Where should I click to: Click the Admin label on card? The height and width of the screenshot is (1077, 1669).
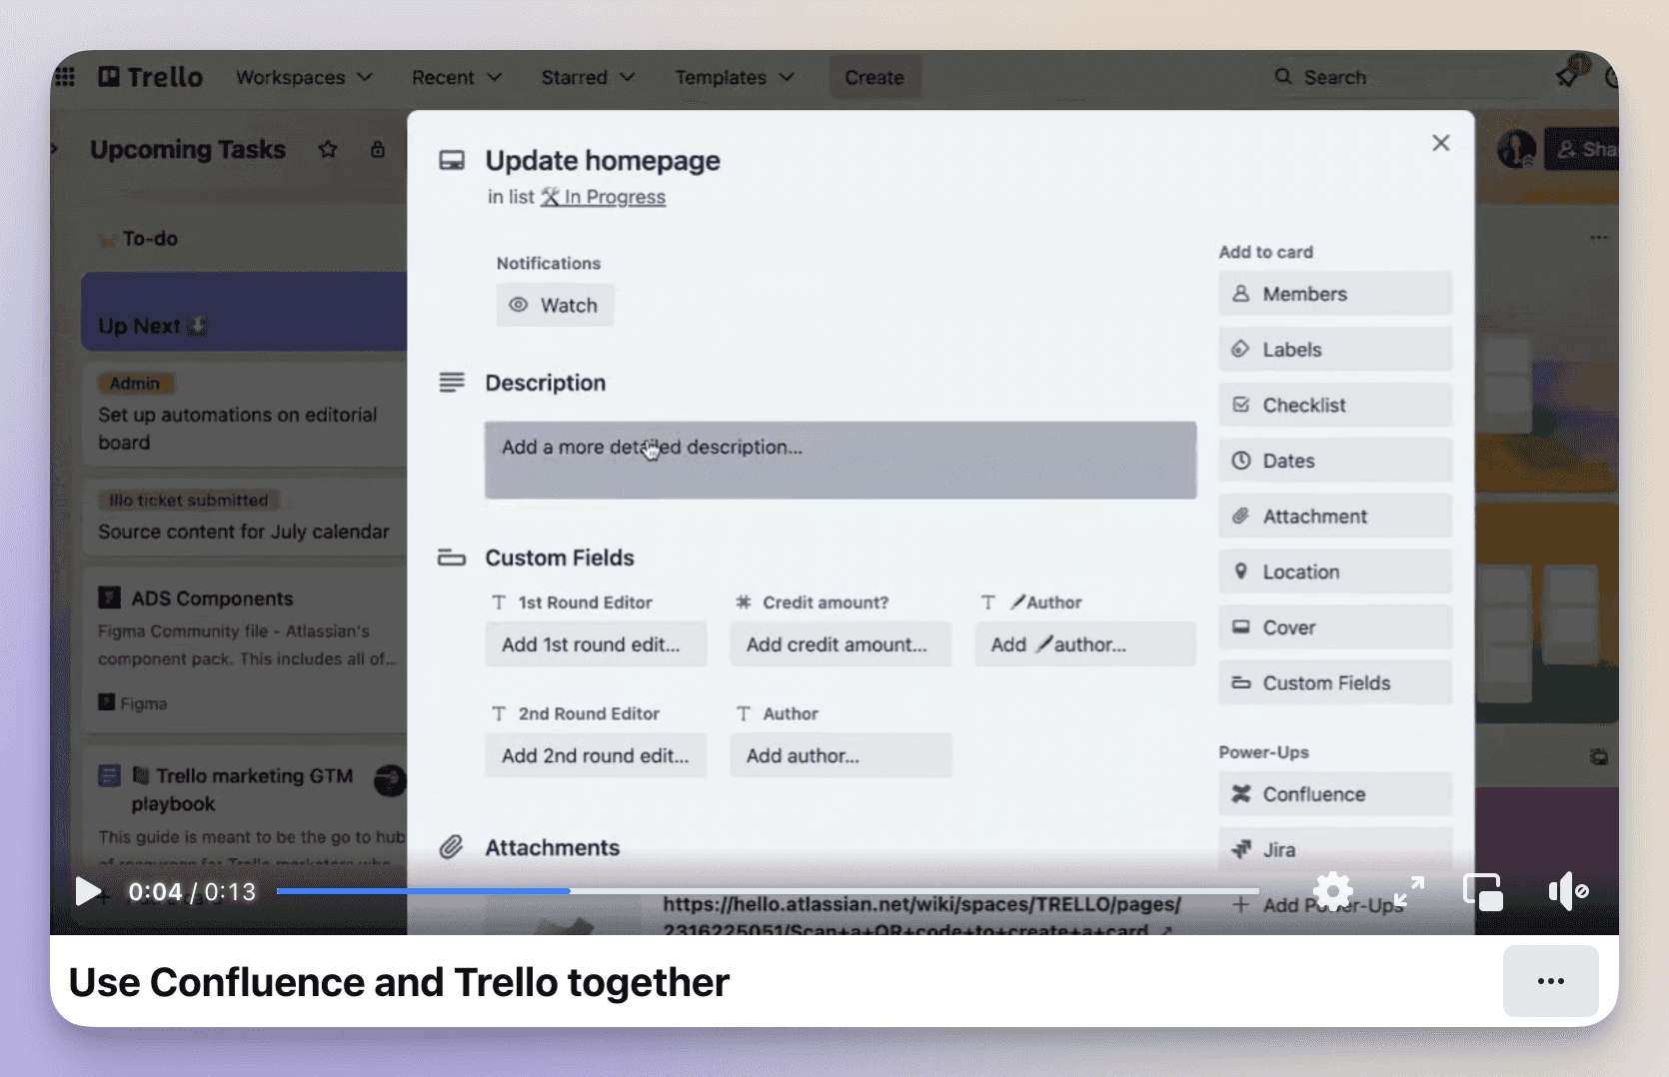pyautogui.click(x=135, y=383)
